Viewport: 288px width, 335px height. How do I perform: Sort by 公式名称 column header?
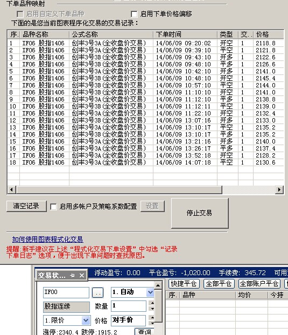[111, 35]
